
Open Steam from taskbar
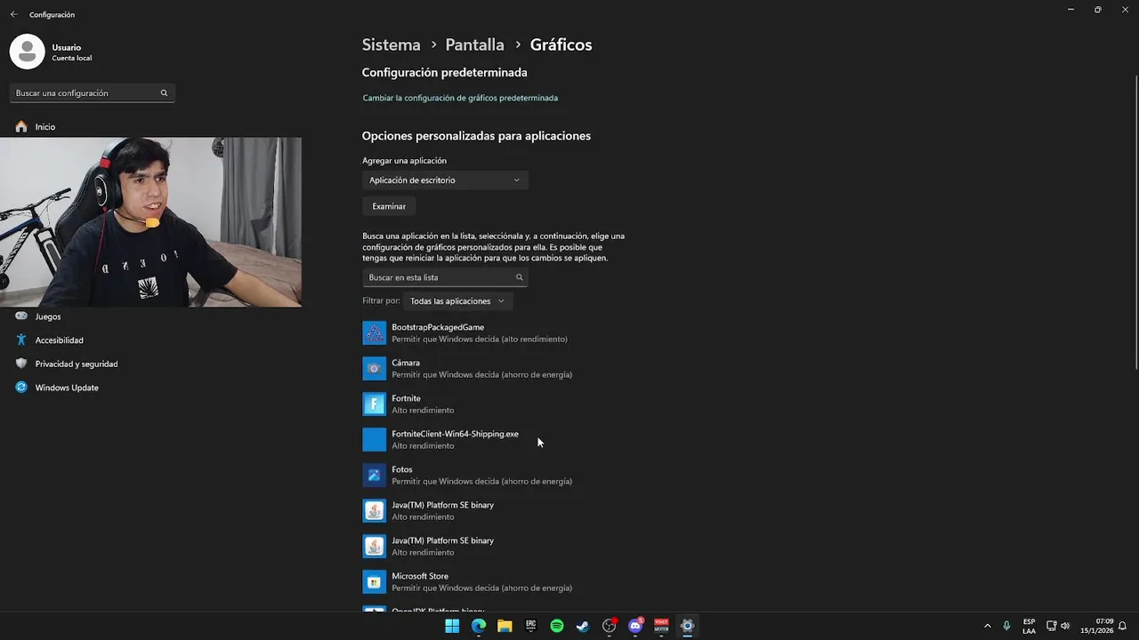583,626
